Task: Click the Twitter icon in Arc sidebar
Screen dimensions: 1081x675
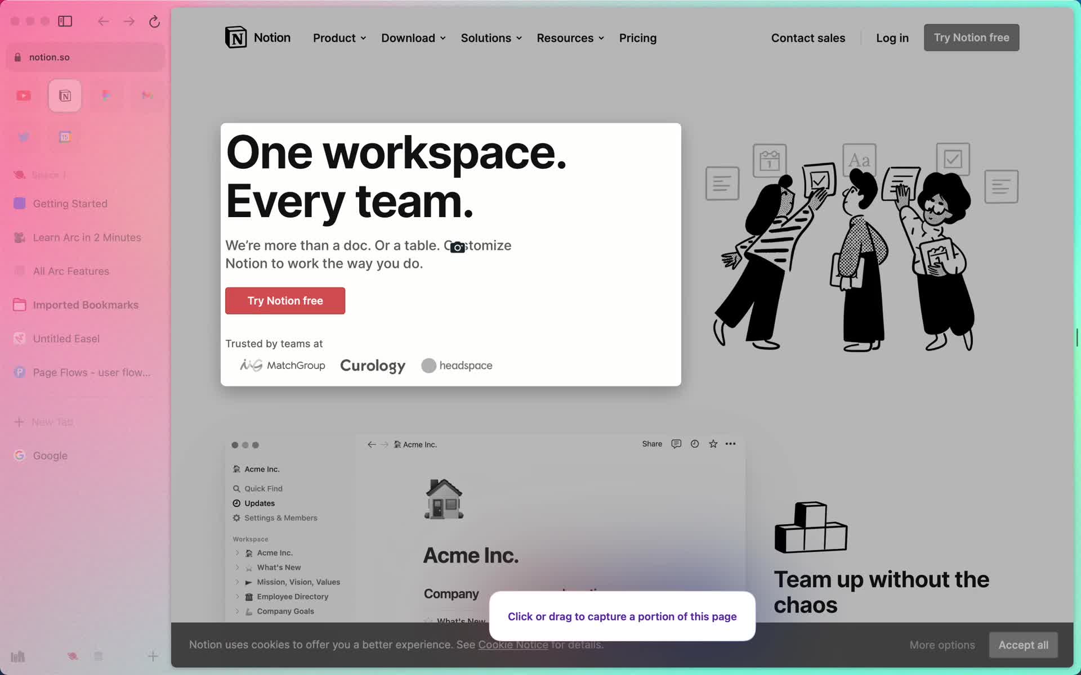Action: click(x=23, y=137)
